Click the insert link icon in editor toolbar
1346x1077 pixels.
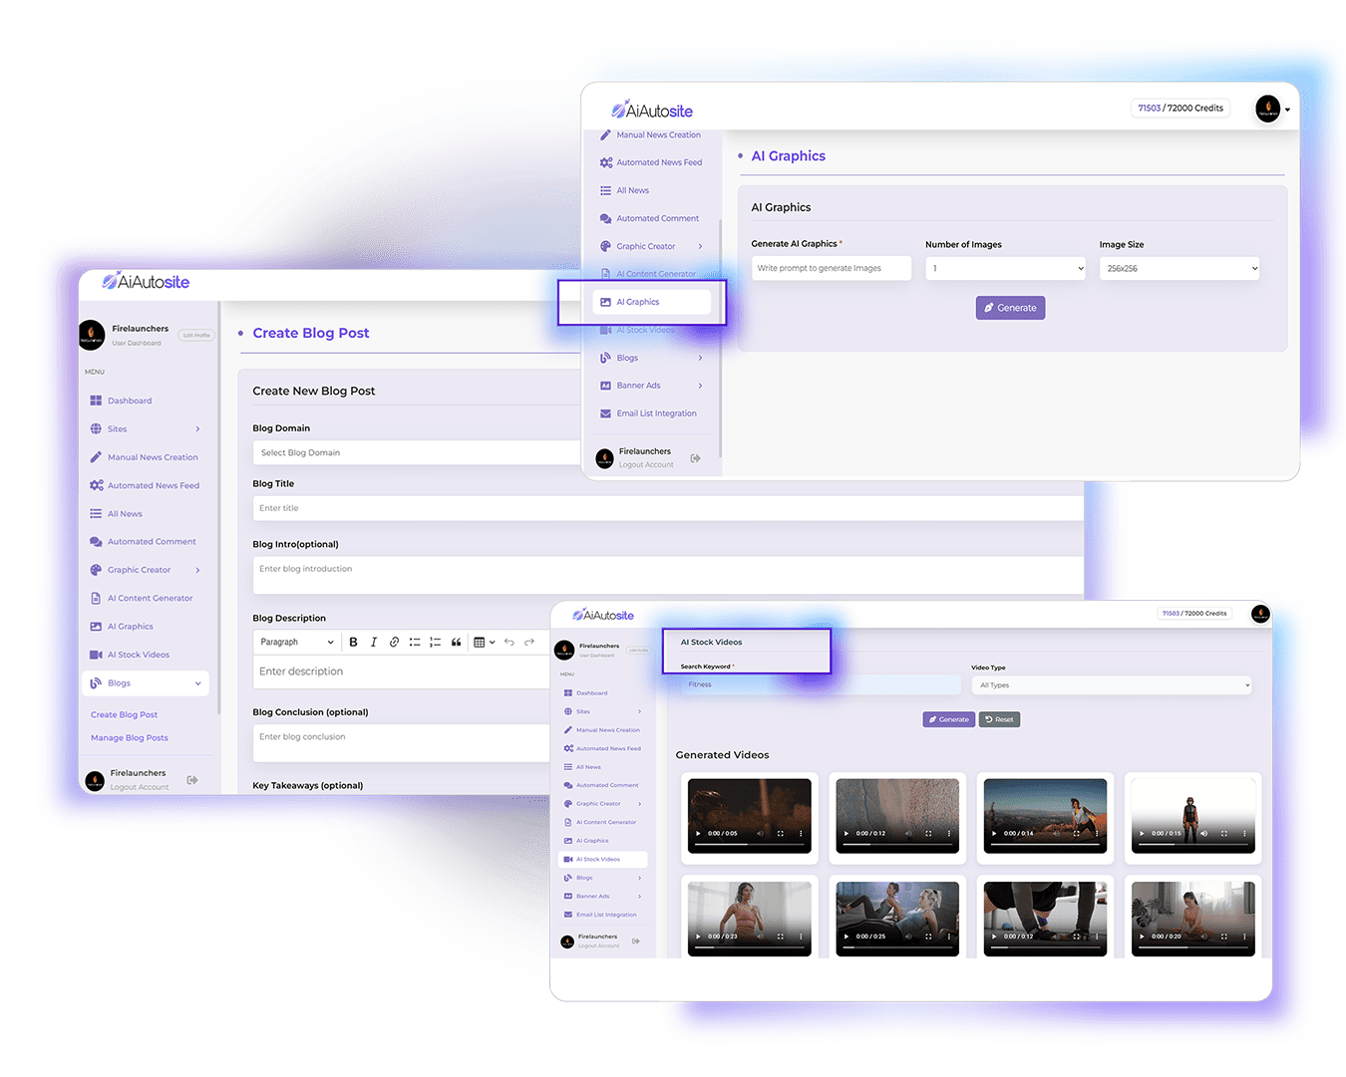pyautogui.click(x=394, y=643)
